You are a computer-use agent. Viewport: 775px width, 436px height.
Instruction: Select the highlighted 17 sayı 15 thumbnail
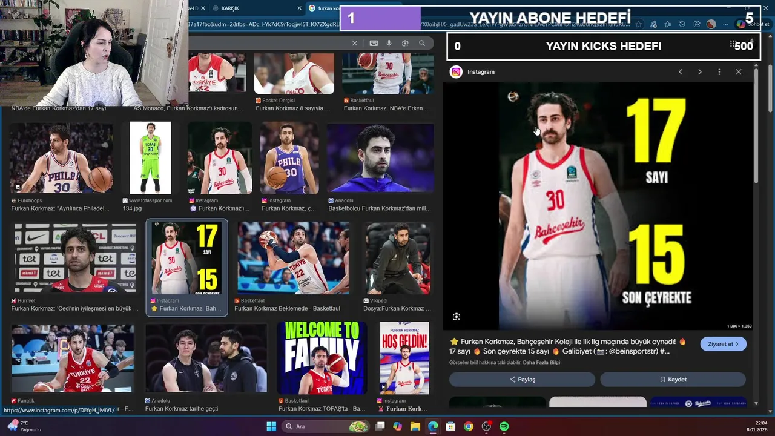pos(186,258)
